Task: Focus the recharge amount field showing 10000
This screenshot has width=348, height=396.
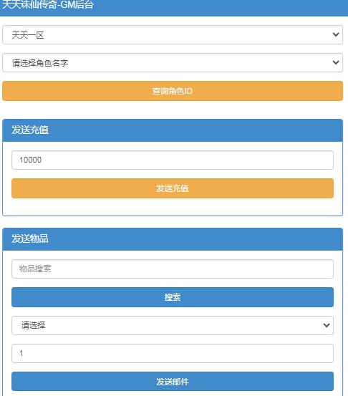Action: [x=173, y=160]
